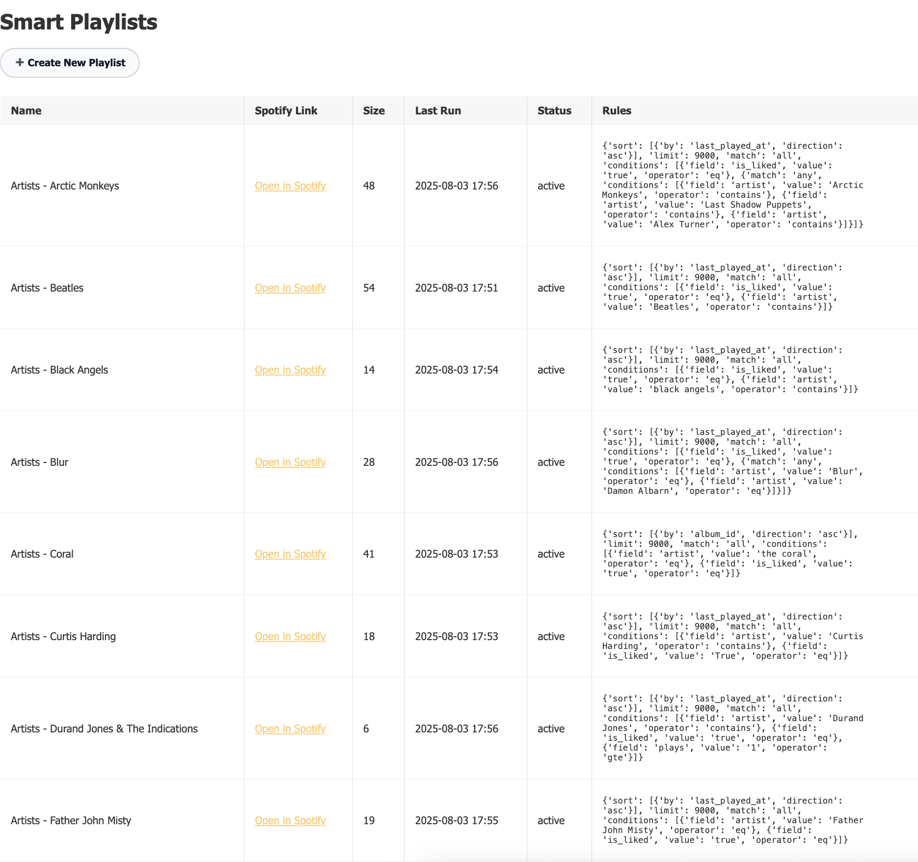This screenshot has height=862, width=918.
Task: Open Curtis Harding playlist in Spotify
Action: pos(290,636)
